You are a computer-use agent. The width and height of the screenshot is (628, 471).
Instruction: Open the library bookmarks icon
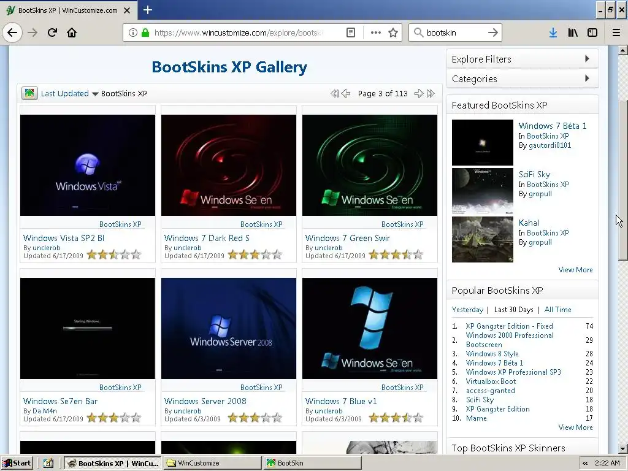[x=573, y=33]
